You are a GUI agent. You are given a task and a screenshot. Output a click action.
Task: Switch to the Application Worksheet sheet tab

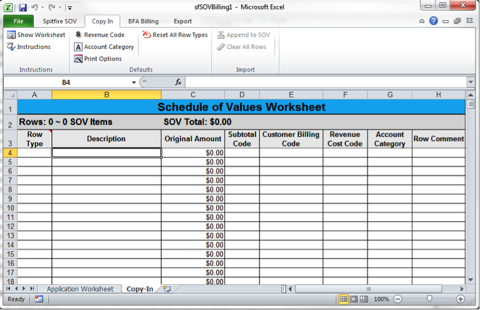(80, 289)
